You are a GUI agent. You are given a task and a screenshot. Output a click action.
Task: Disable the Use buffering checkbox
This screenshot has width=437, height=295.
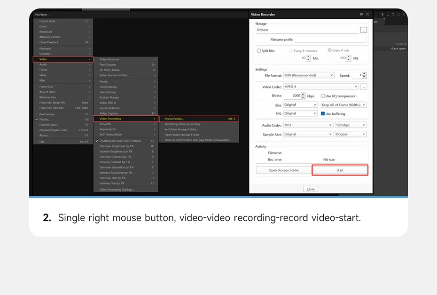323,113
